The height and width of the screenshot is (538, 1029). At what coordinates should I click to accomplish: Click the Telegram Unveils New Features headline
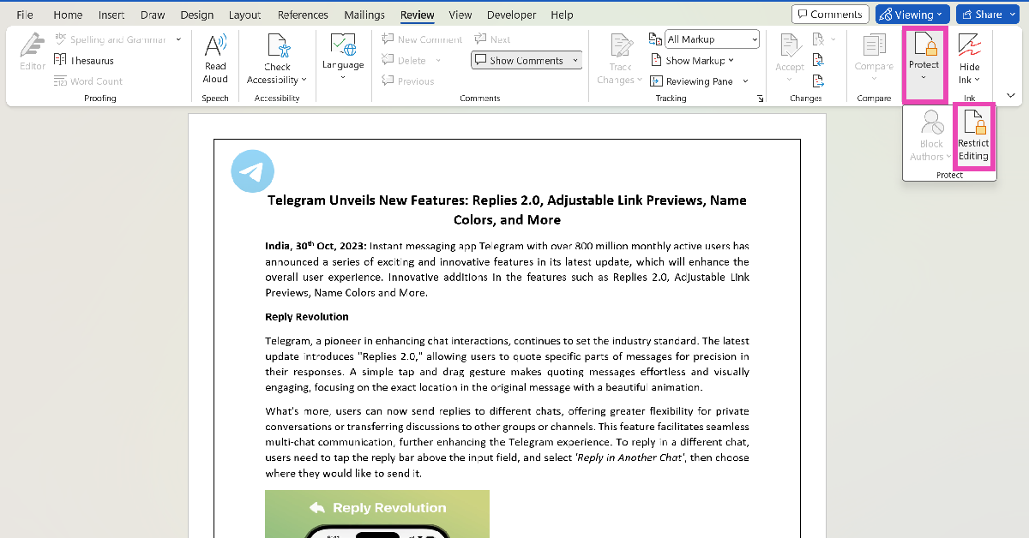tap(507, 210)
